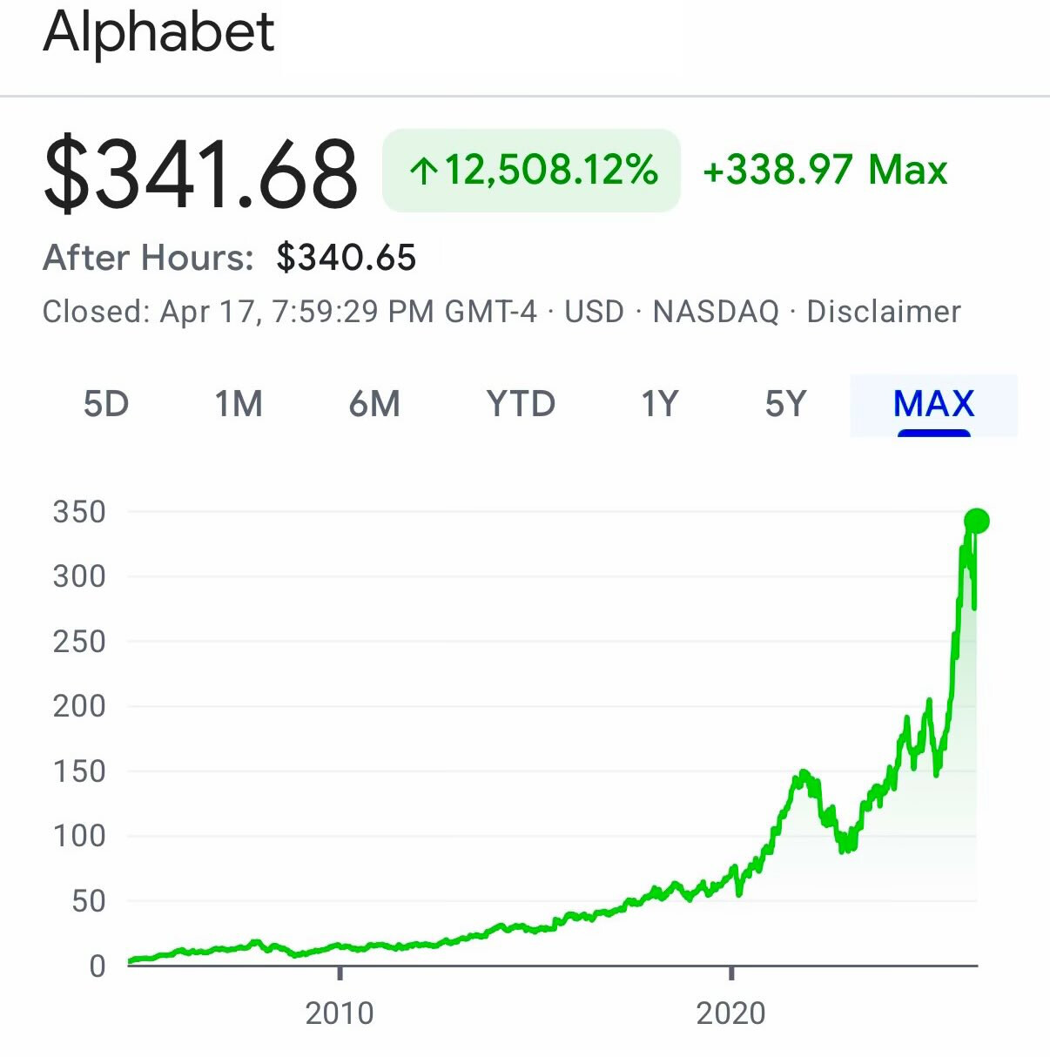Click the After Hours $340.65 price

(347, 258)
